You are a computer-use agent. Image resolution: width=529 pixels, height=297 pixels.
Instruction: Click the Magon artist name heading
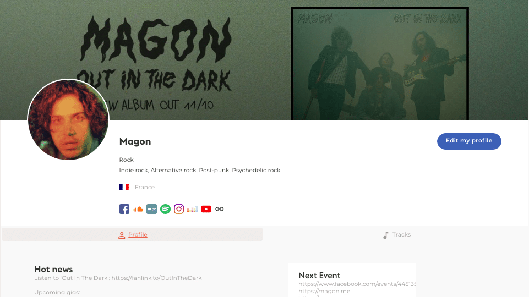pyautogui.click(x=135, y=141)
